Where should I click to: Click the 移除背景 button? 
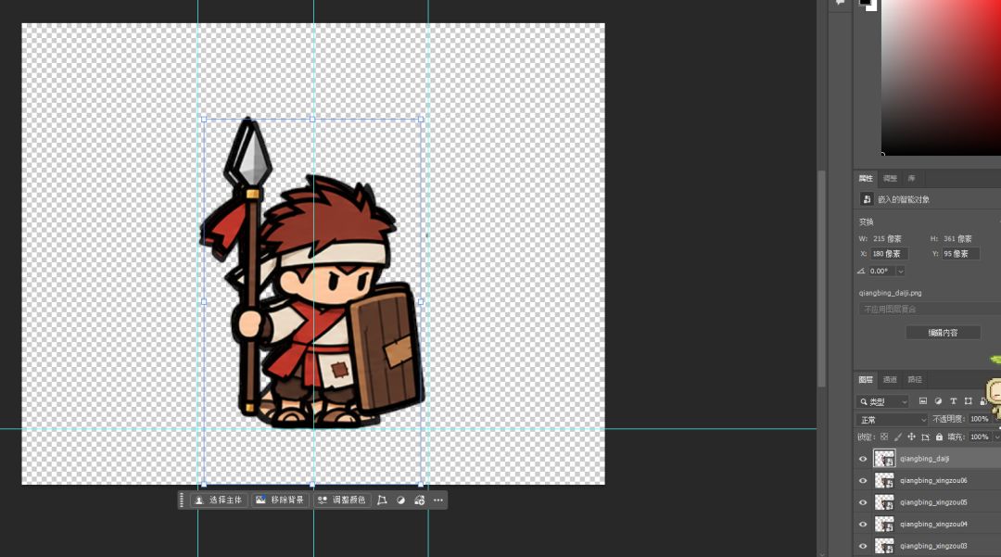click(x=281, y=500)
